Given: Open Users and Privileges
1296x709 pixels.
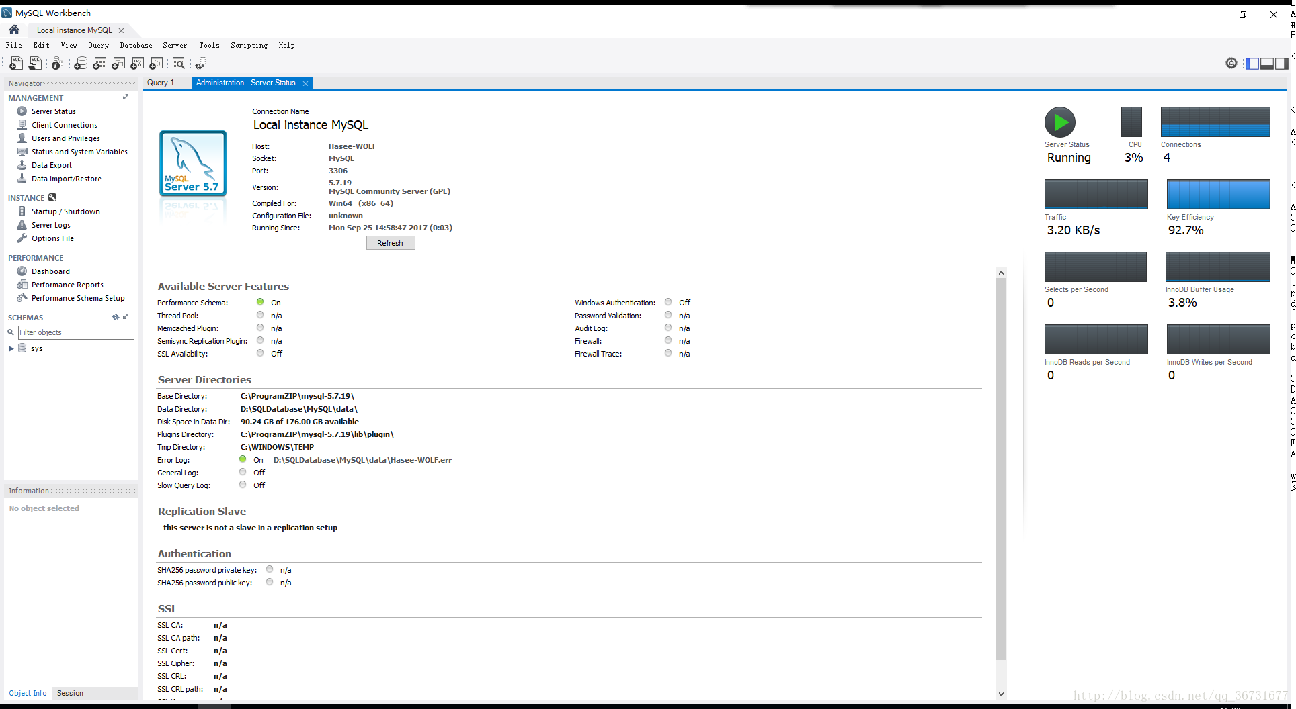Looking at the screenshot, I should [x=65, y=138].
